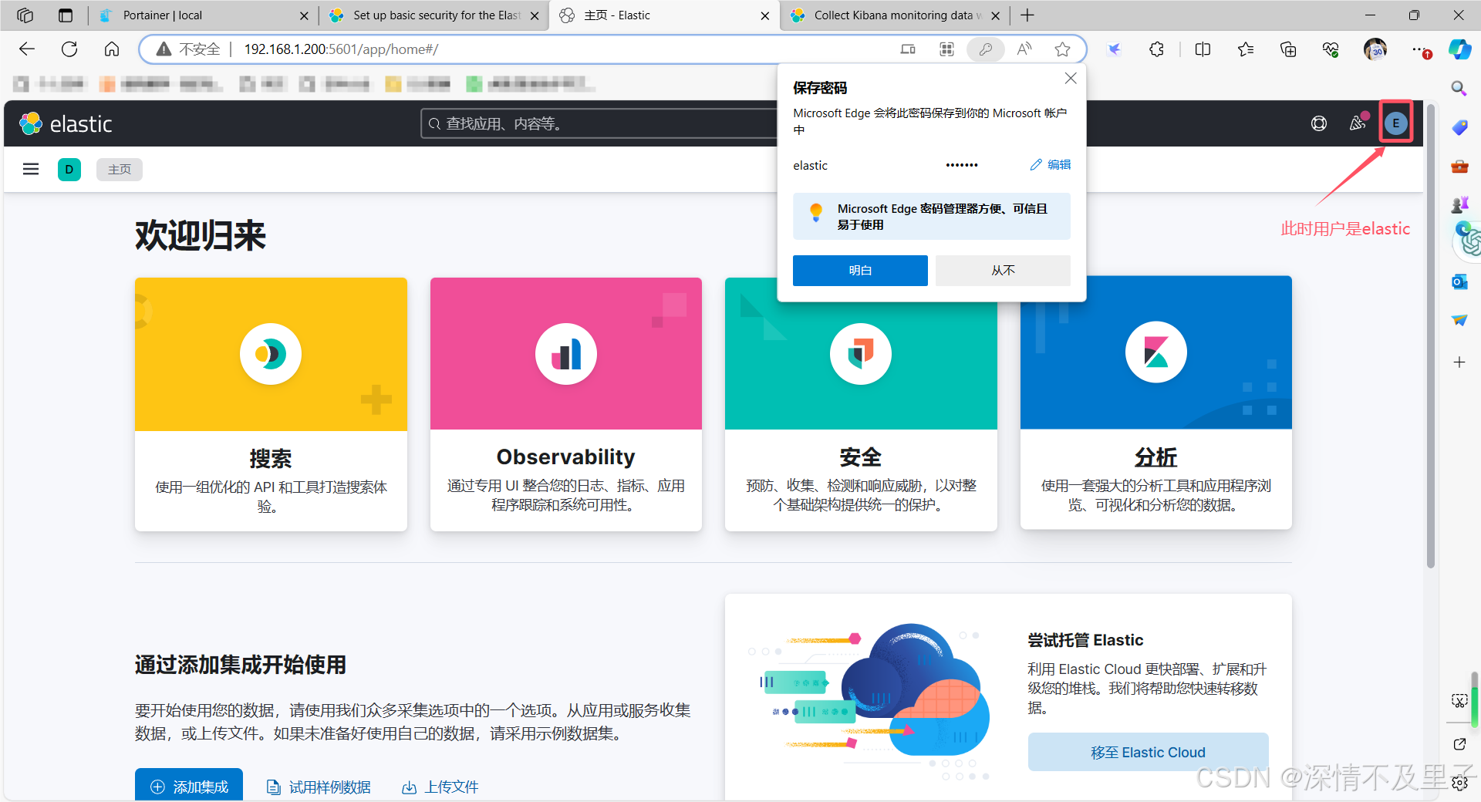Image resolution: width=1481 pixels, height=802 pixels.
Task: Open Edge settings and more menu
Action: [1421, 49]
